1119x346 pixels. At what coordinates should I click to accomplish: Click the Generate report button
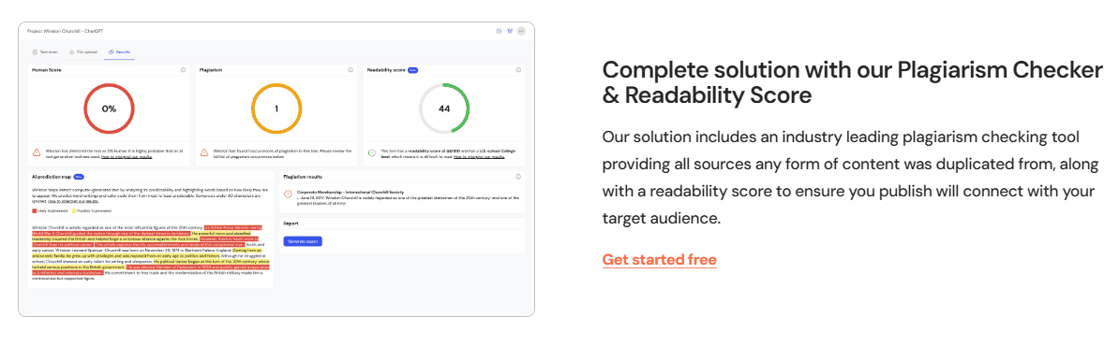pyautogui.click(x=303, y=241)
